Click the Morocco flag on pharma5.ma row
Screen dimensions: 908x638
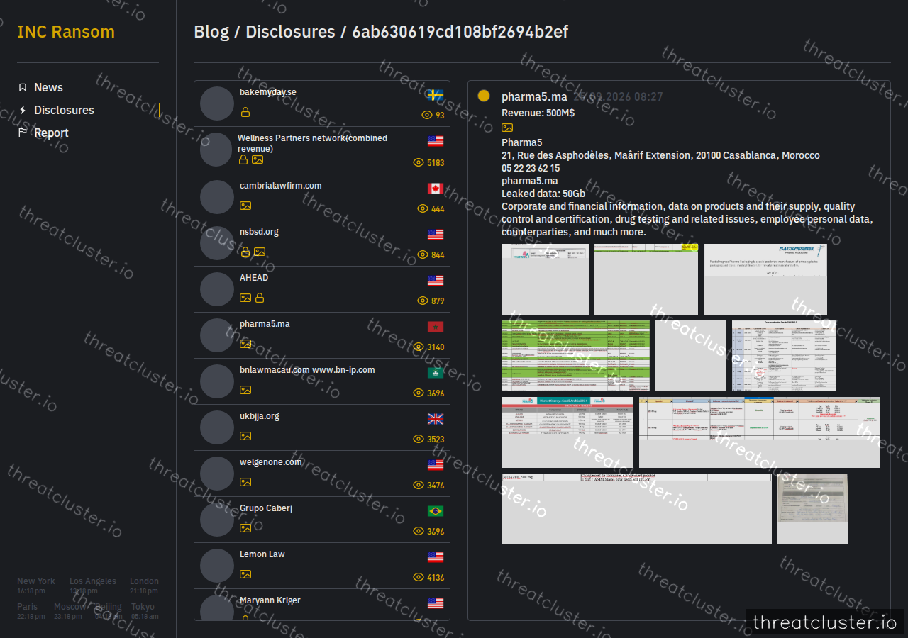[436, 327]
